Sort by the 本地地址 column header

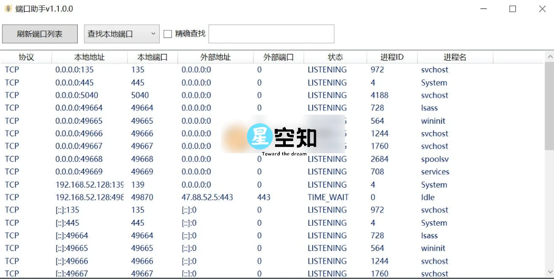point(89,57)
